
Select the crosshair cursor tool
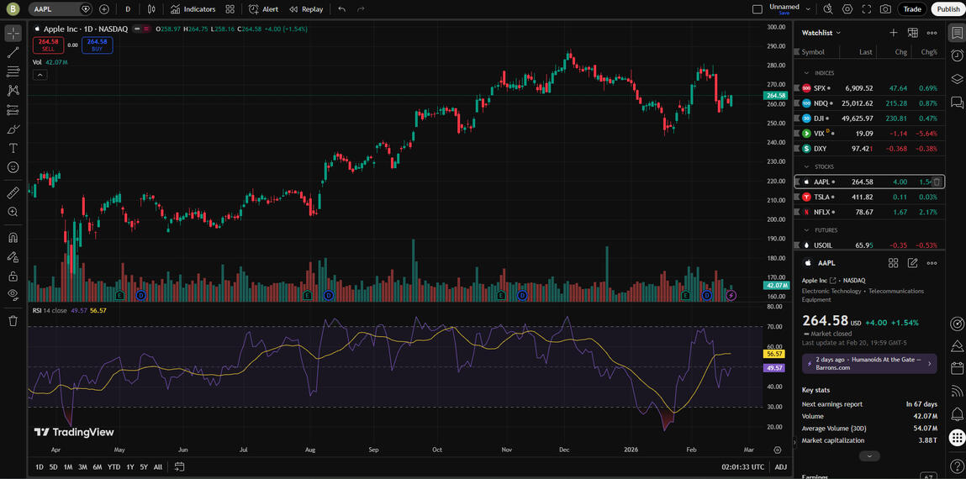click(x=13, y=34)
